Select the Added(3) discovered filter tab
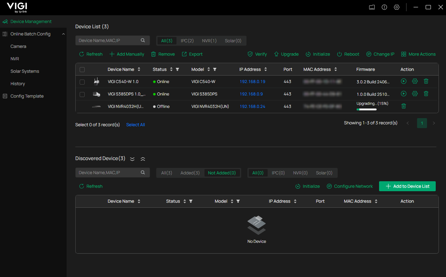The height and width of the screenshot is (277, 446). [190, 173]
